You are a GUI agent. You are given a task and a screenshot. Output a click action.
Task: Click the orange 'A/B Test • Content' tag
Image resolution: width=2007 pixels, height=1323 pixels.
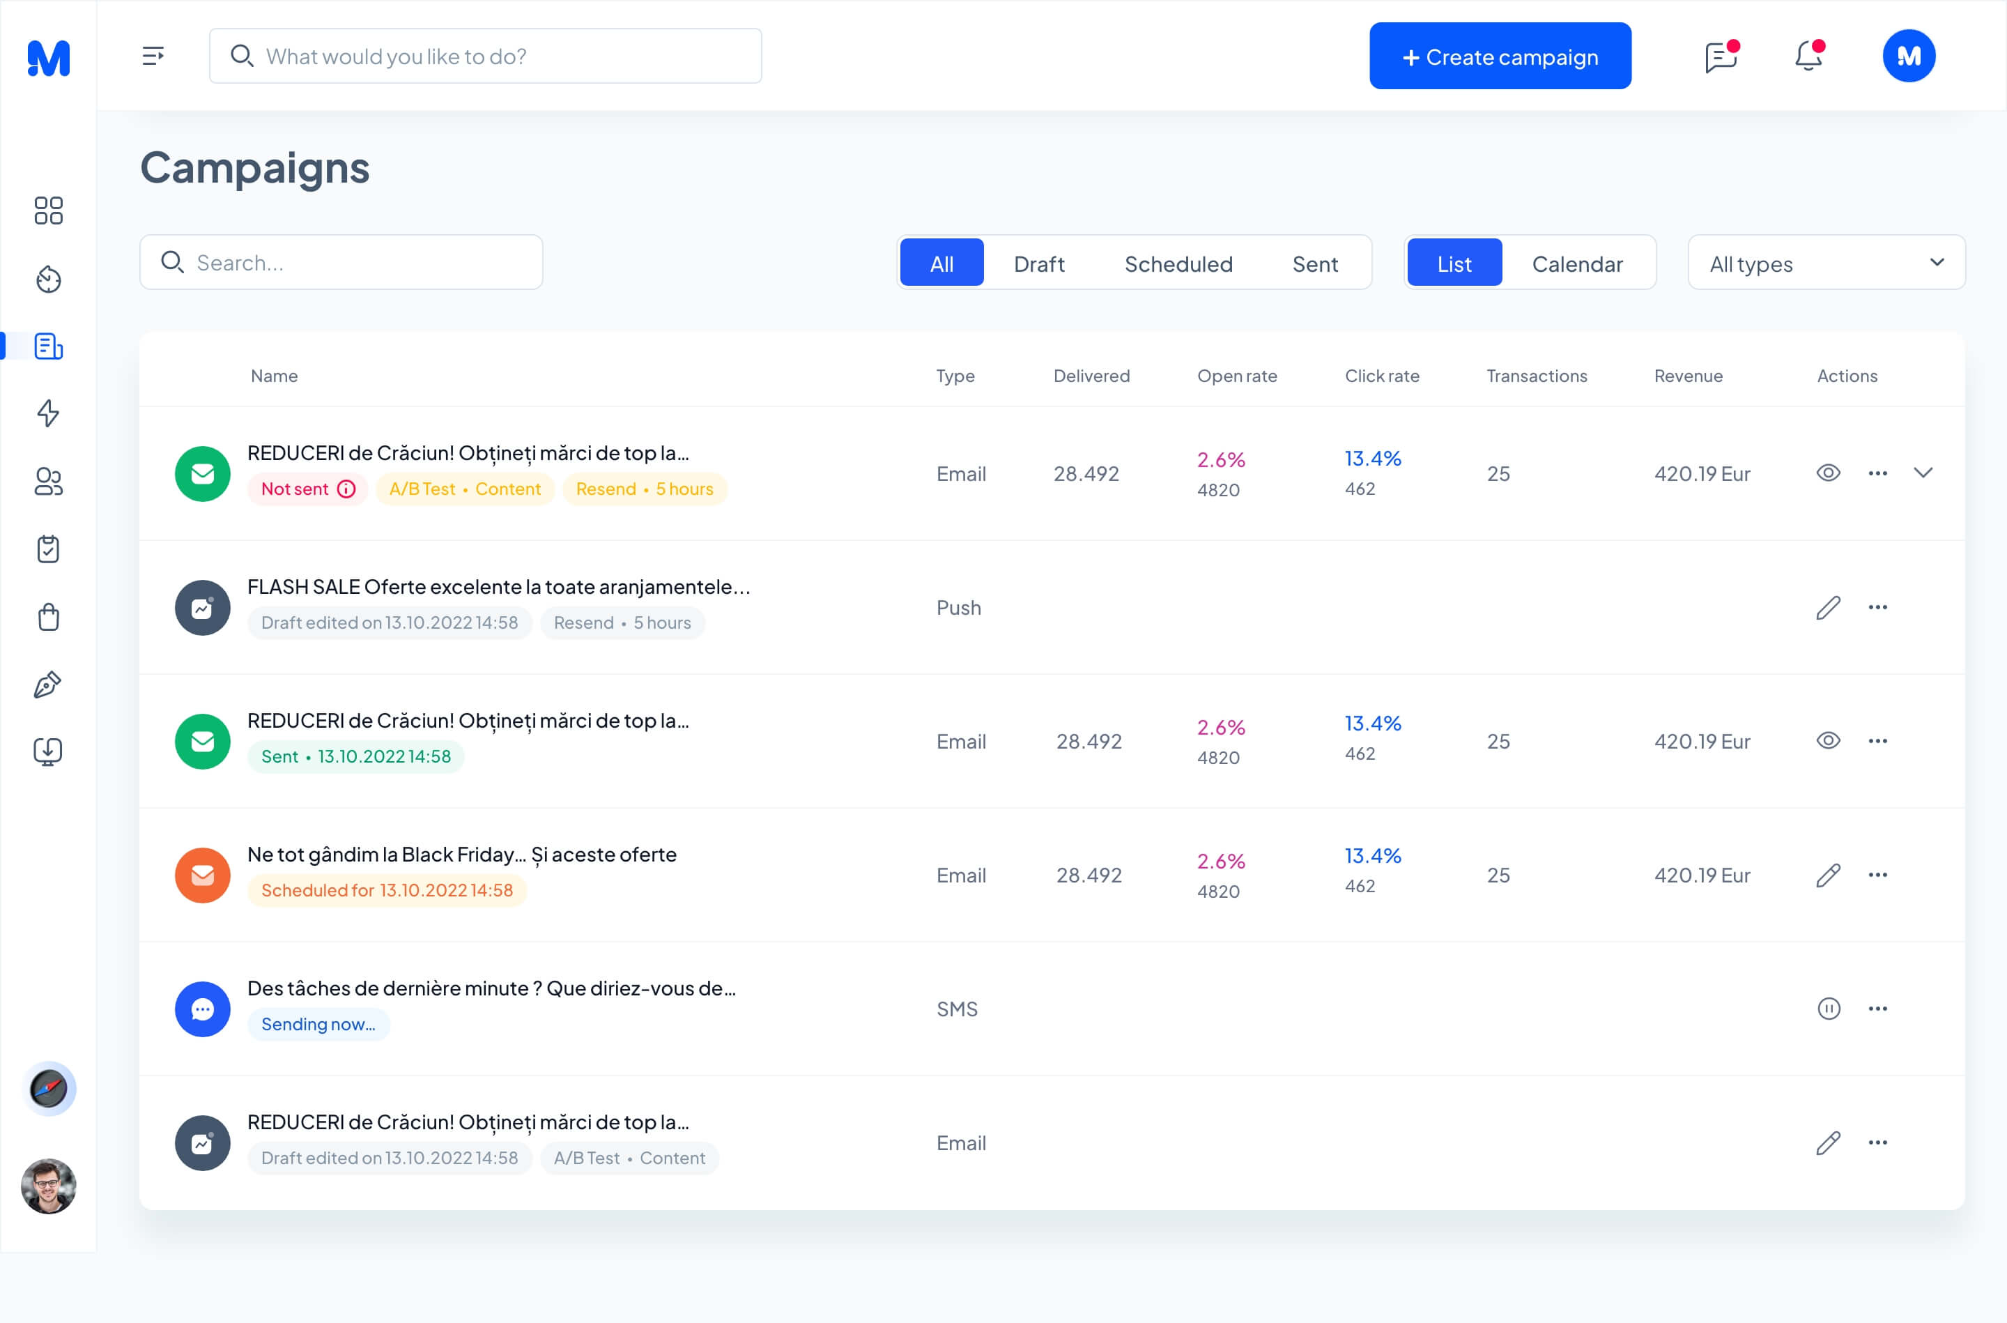466,489
